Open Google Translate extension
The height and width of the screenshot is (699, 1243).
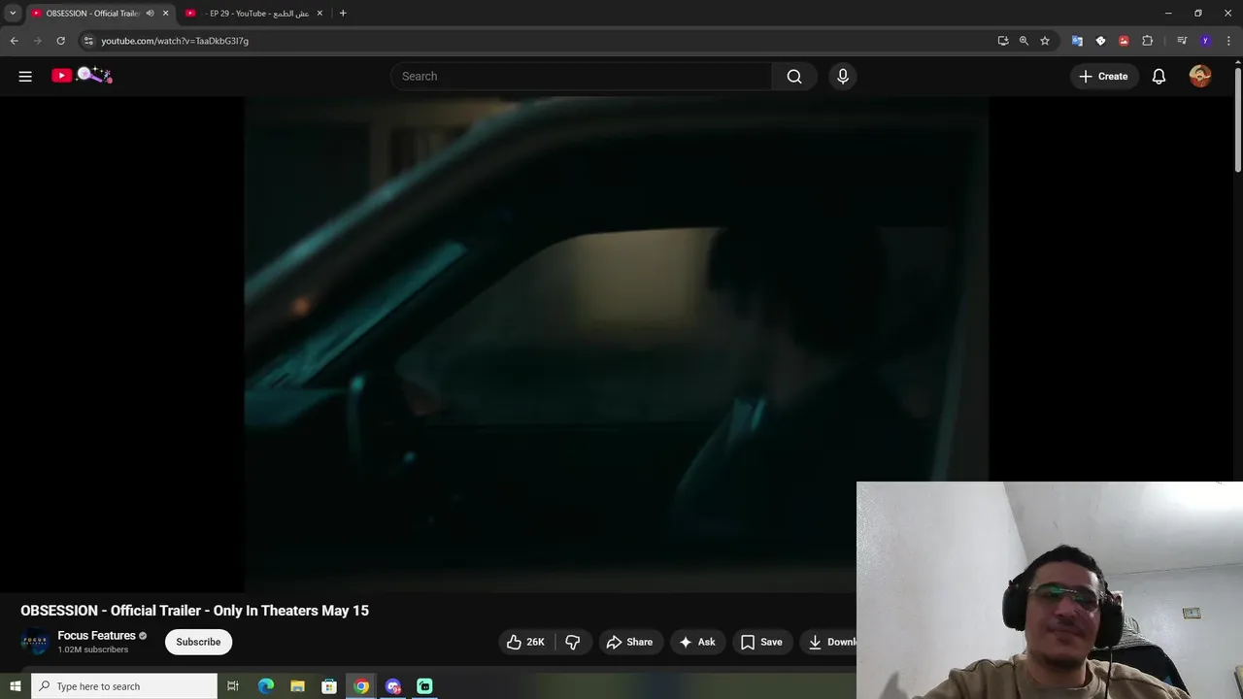[1077, 41]
